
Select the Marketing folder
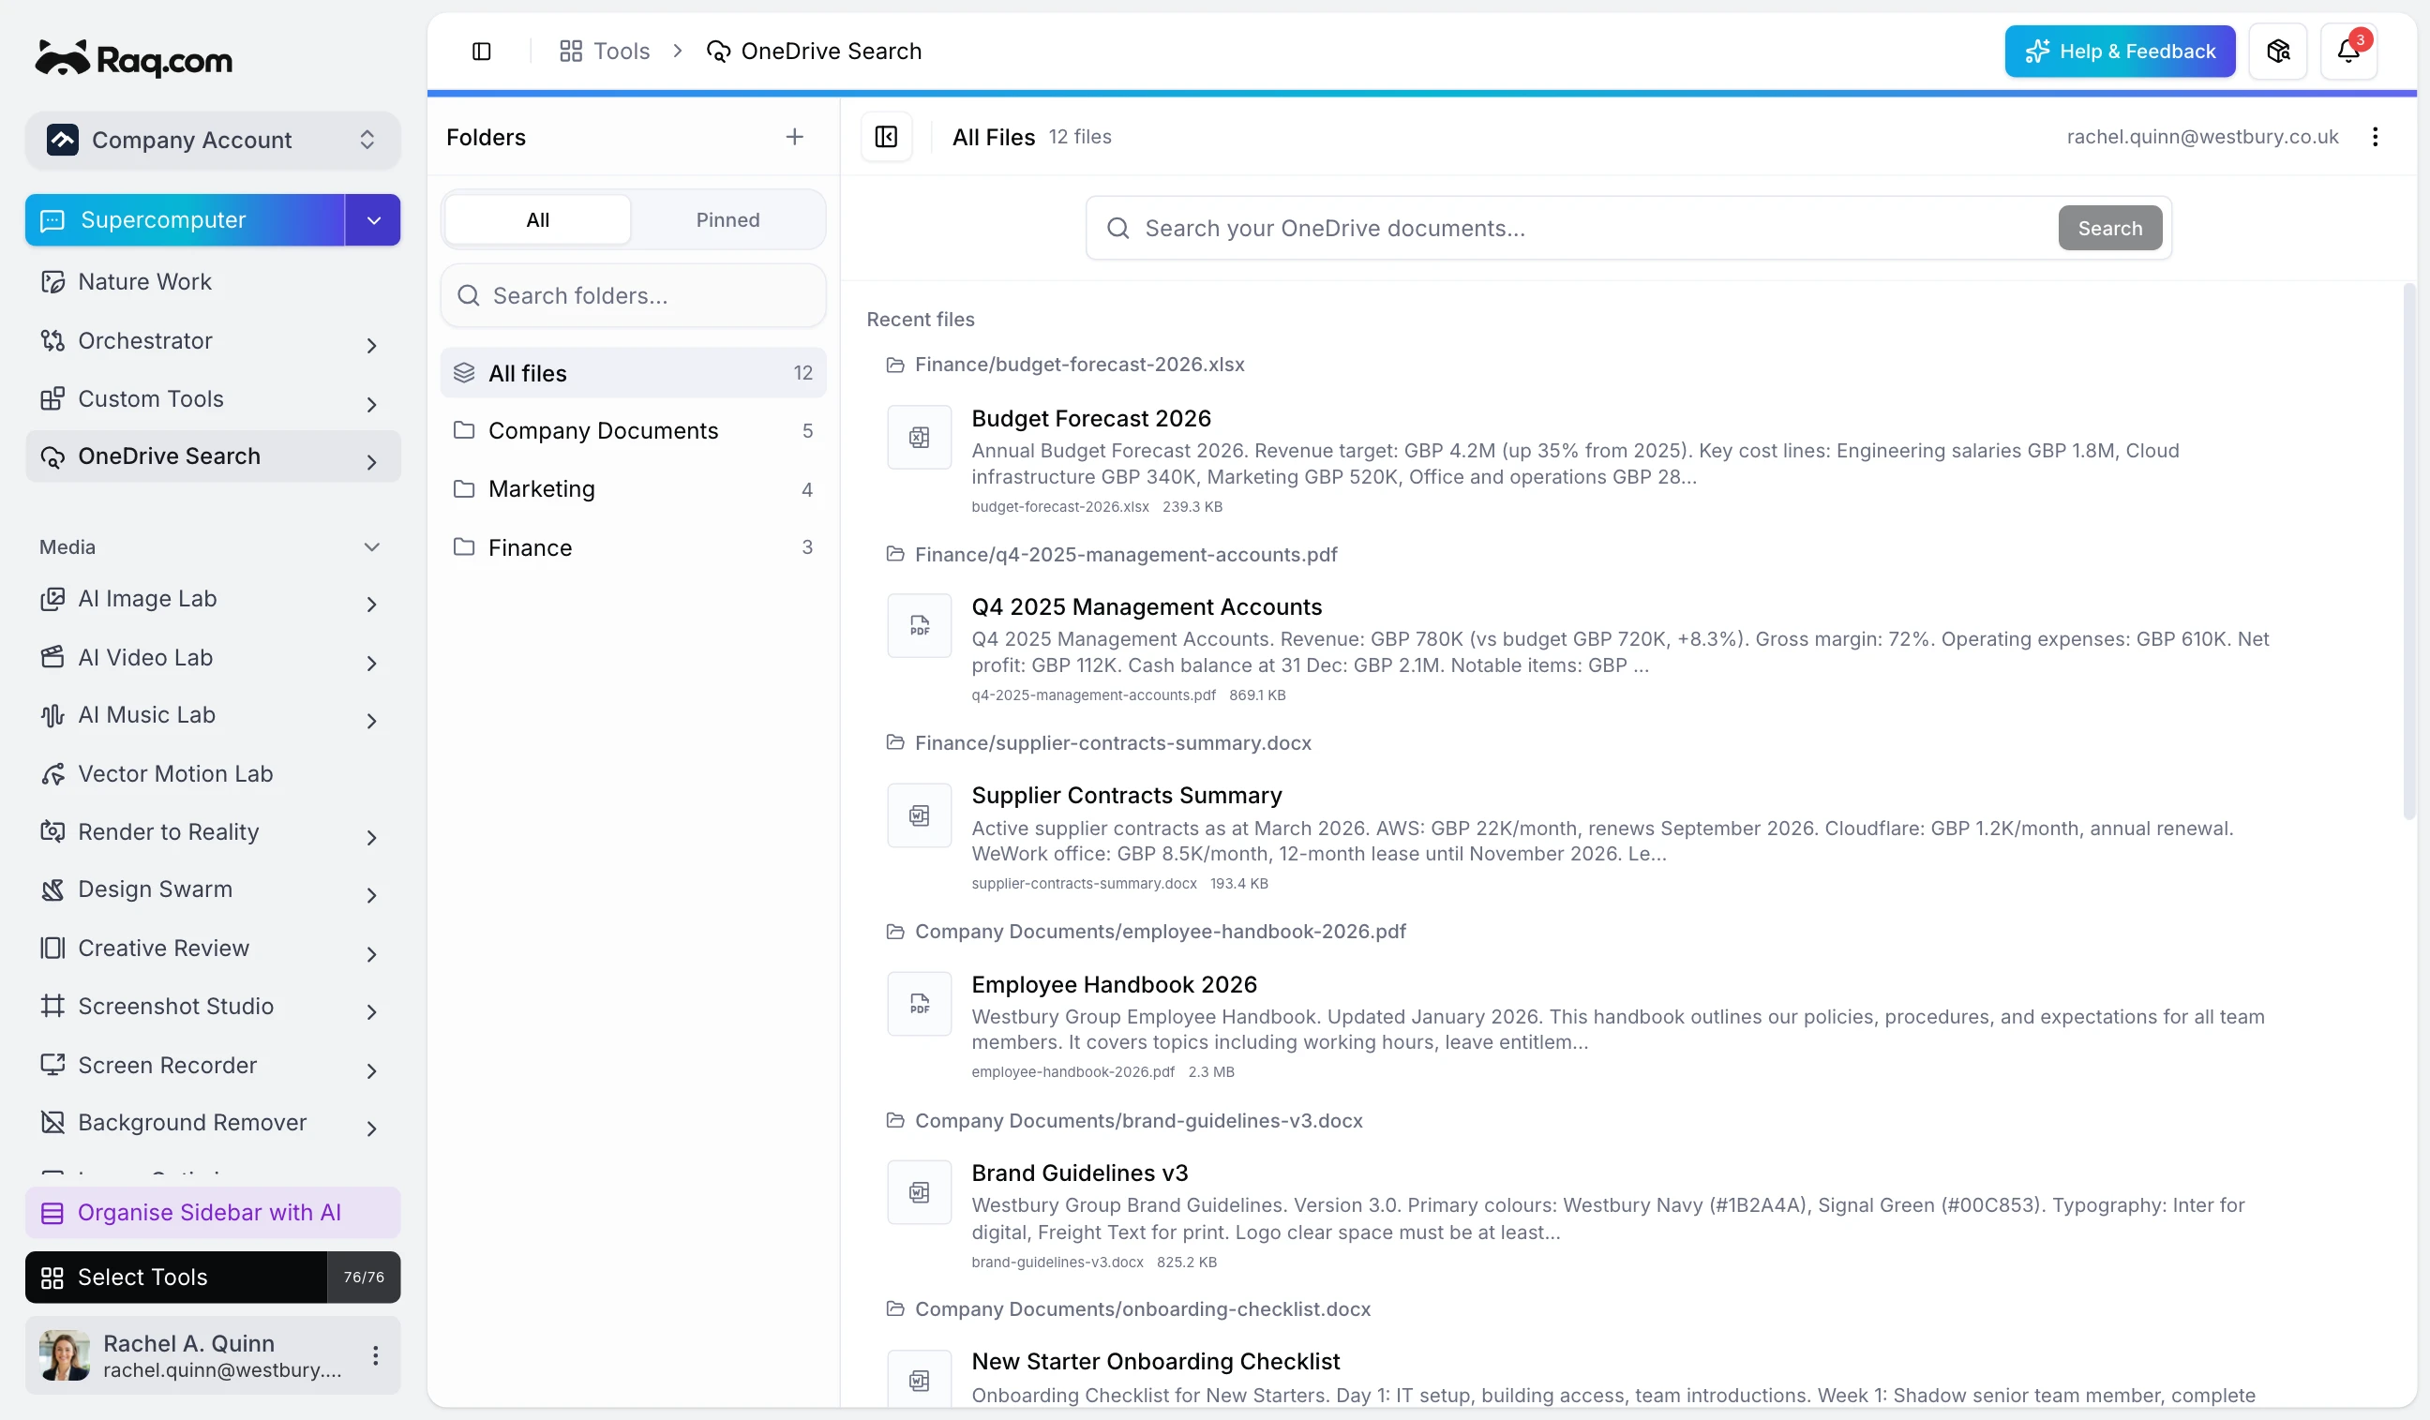point(633,488)
